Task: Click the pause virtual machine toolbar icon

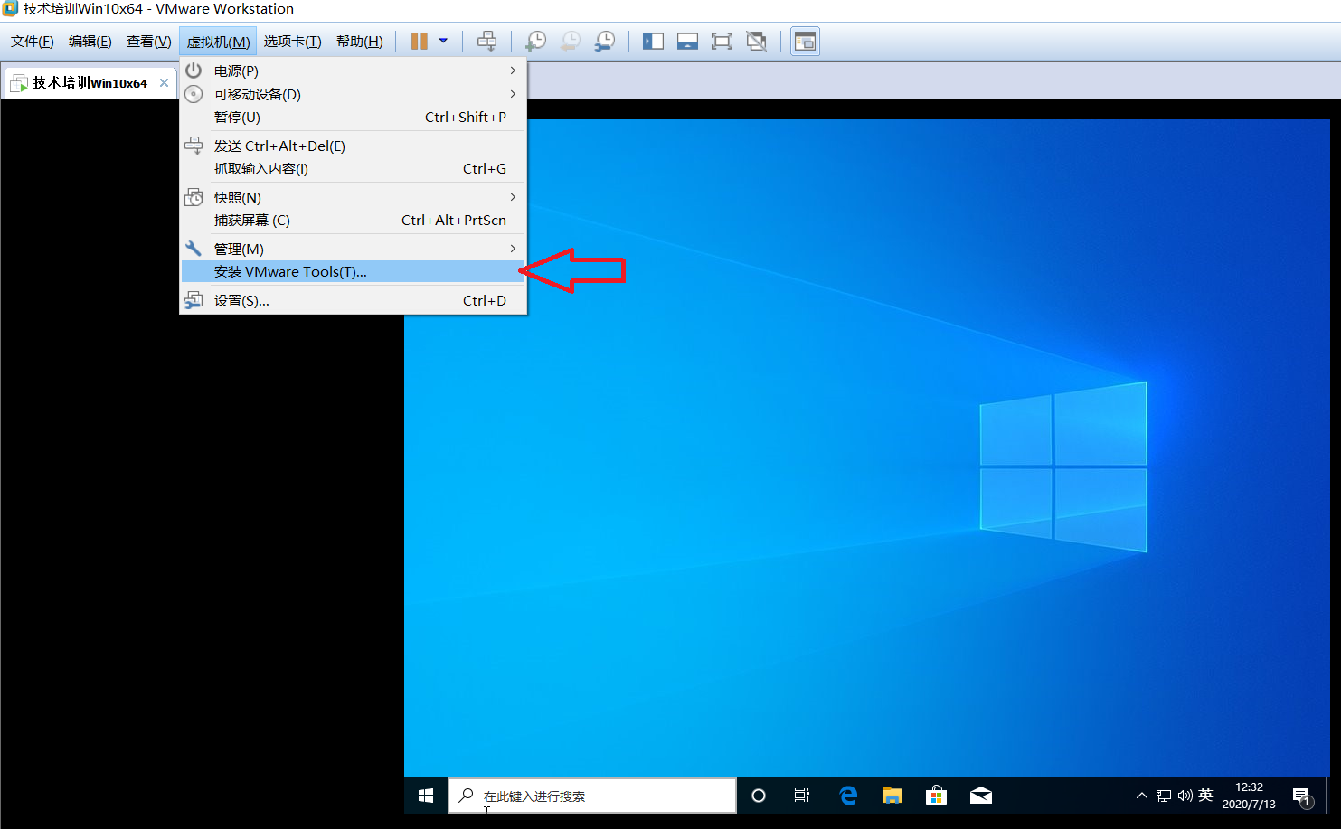Action: point(419,41)
